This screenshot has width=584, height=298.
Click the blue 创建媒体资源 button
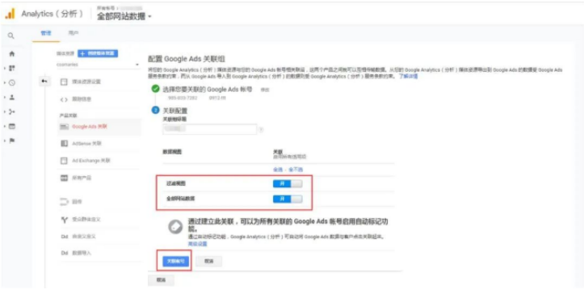98,53
